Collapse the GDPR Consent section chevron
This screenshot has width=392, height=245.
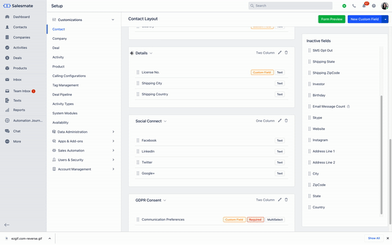165,201
